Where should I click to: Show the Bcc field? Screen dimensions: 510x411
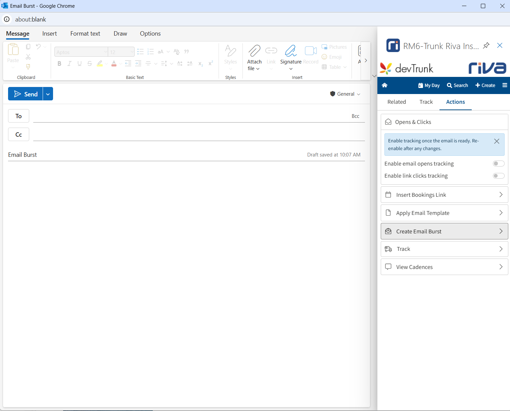pos(355,116)
